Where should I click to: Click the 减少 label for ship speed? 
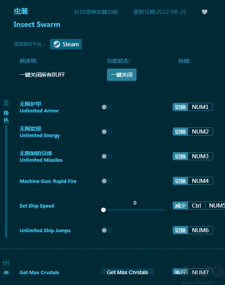(180, 206)
